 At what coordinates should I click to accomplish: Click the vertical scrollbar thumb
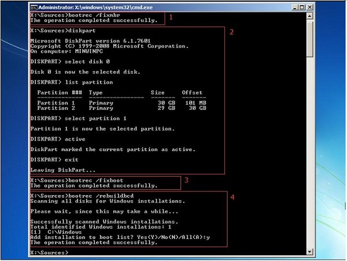click(x=309, y=39)
